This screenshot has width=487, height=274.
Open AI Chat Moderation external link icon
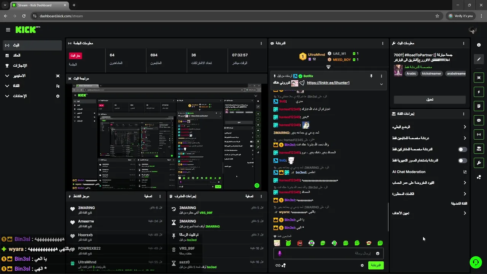tap(465, 172)
